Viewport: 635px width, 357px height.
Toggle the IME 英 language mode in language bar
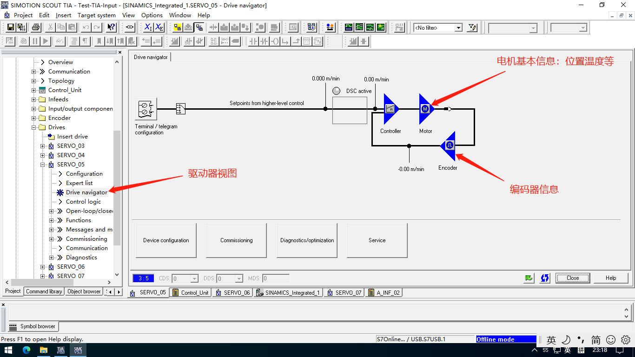551,340
